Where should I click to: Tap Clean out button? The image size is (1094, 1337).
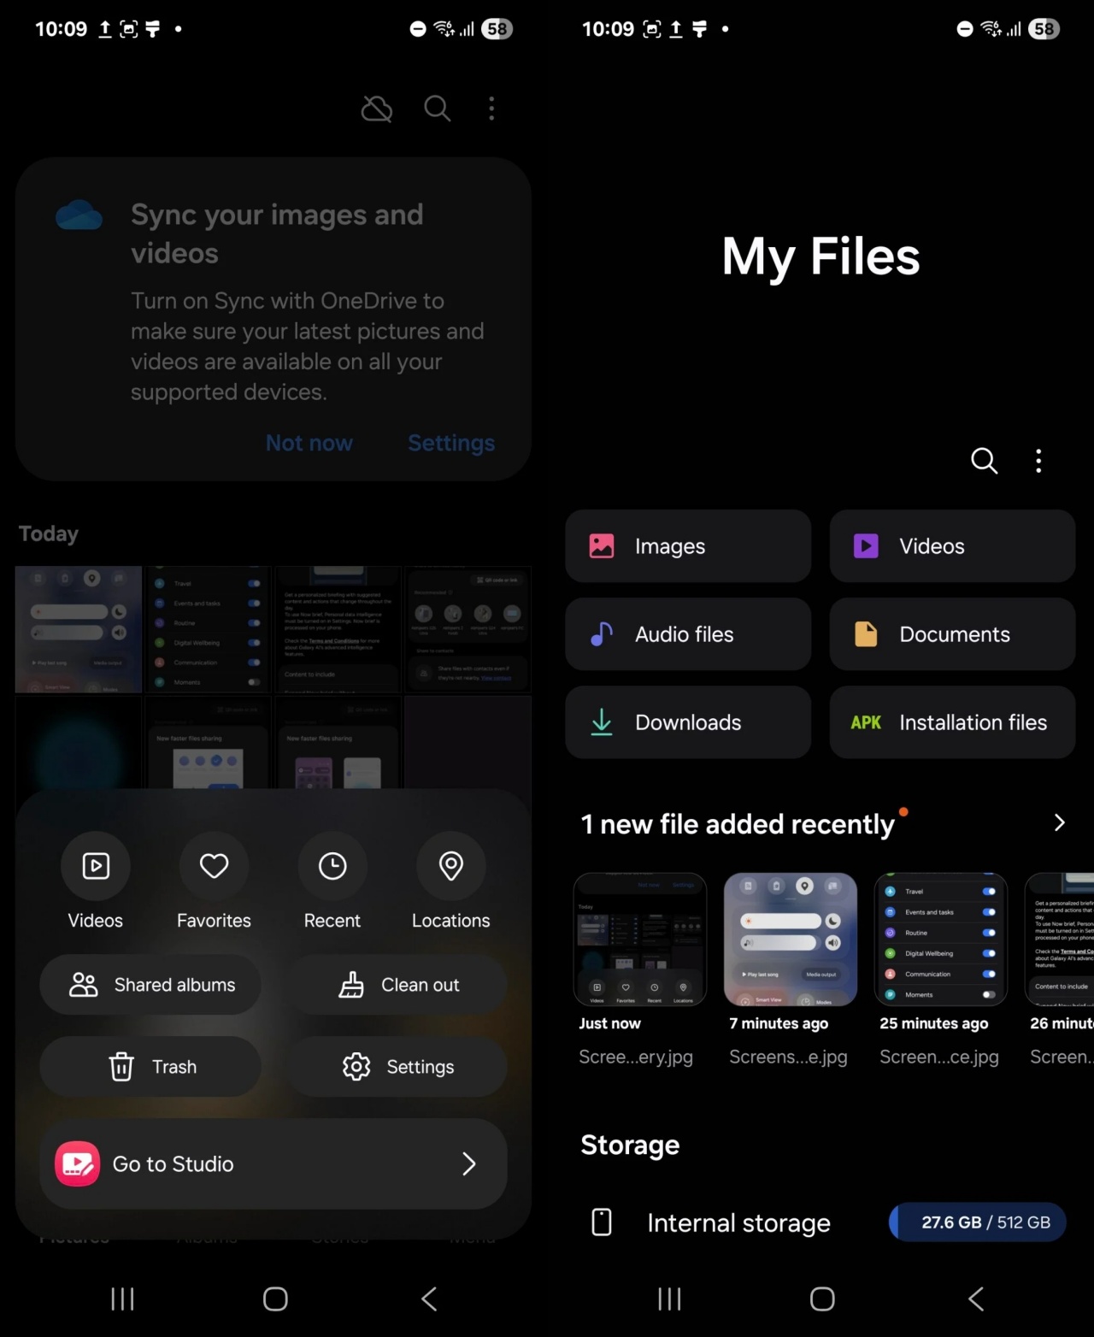point(397,985)
